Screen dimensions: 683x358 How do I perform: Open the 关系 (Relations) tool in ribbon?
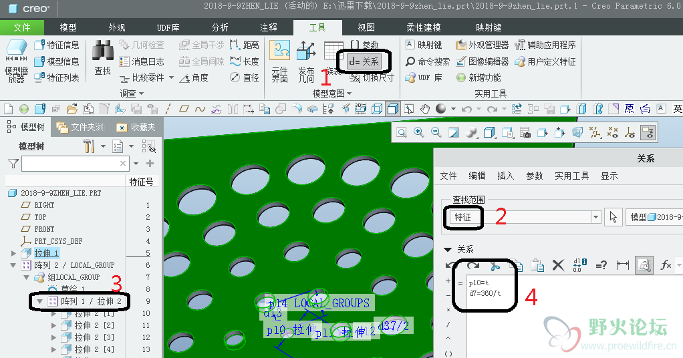(364, 61)
